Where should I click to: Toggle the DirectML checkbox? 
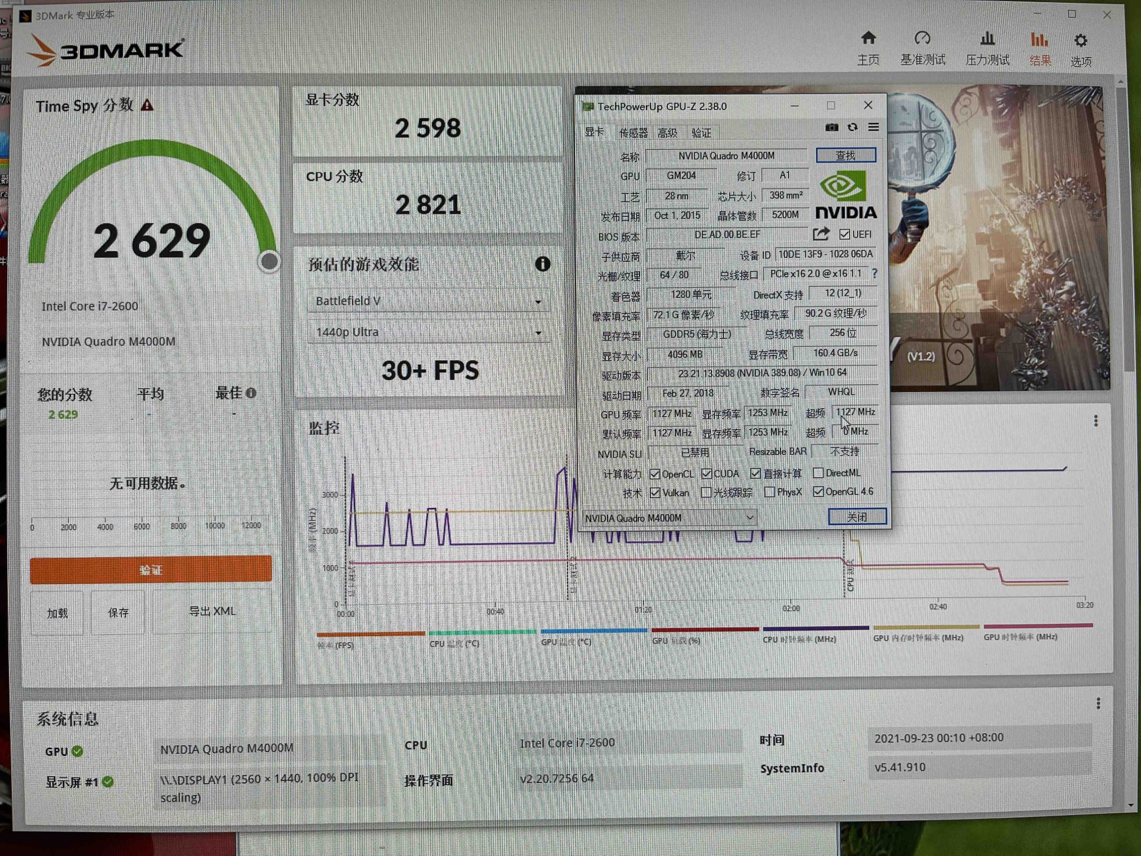(818, 473)
